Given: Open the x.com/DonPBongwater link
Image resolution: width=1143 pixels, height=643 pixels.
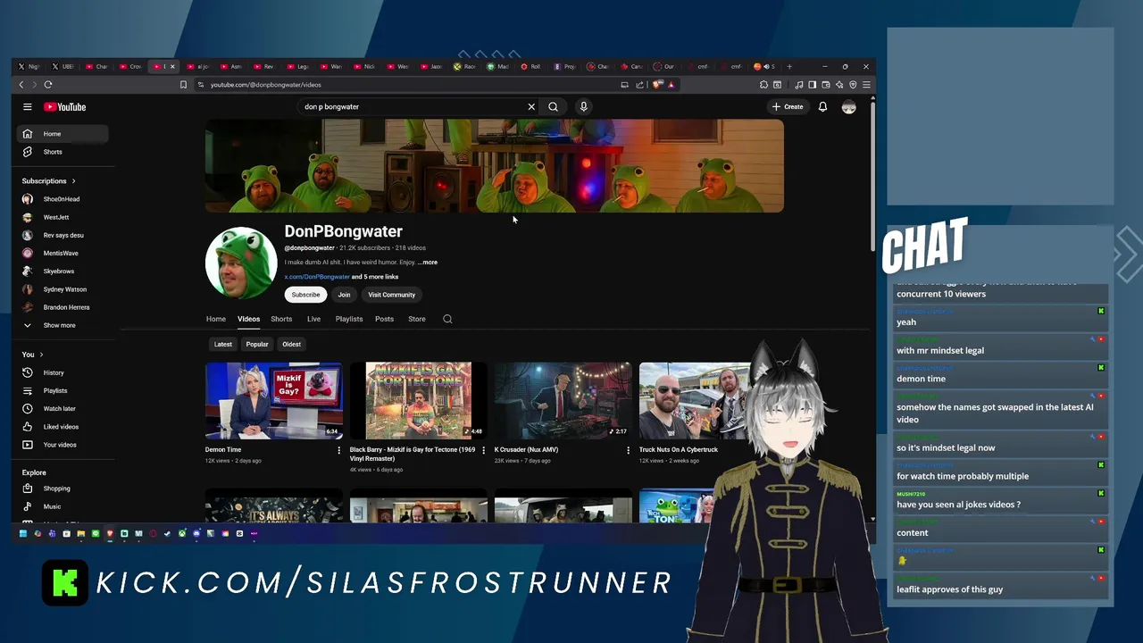Looking at the screenshot, I should [317, 277].
